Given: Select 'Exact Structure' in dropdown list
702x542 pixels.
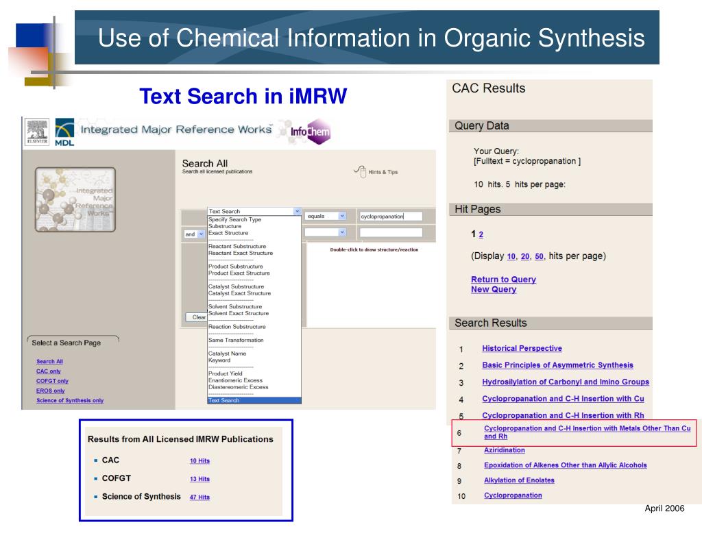Looking at the screenshot, I should click(x=228, y=233).
